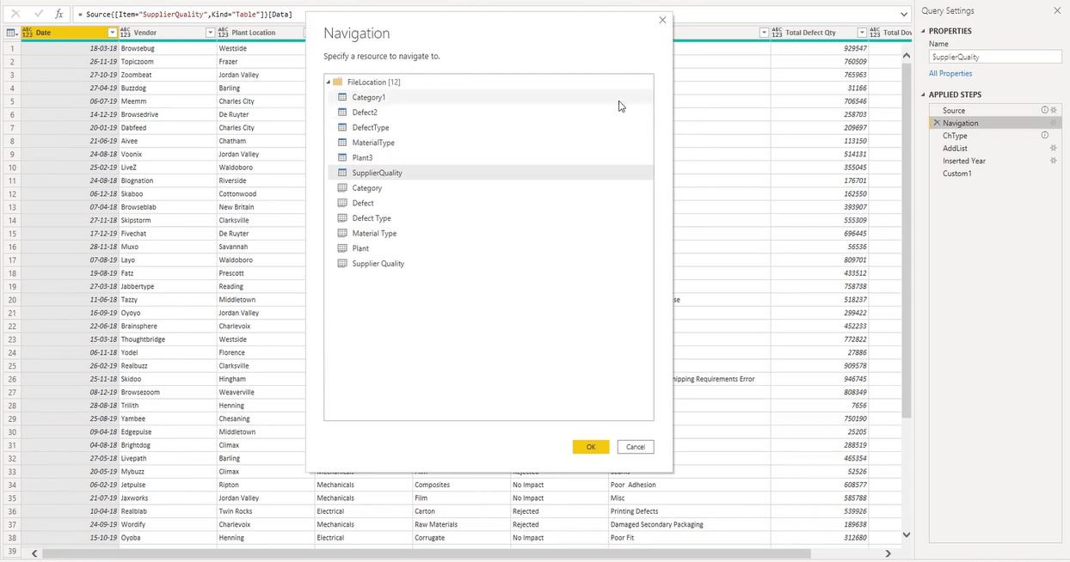Select row number 1 header

(12, 48)
